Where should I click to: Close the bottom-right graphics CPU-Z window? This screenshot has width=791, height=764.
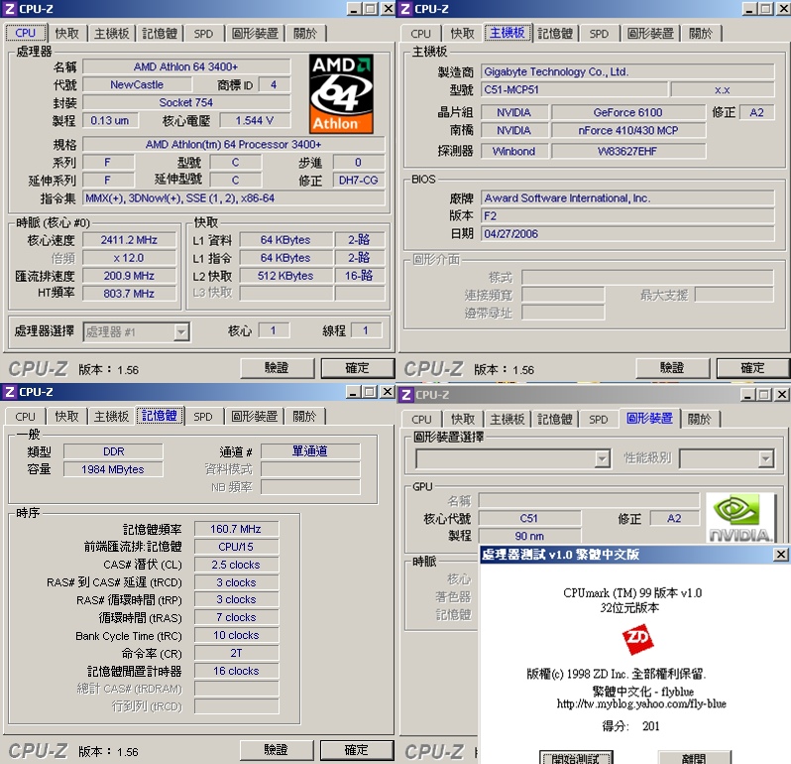click(x=782, y=394)
